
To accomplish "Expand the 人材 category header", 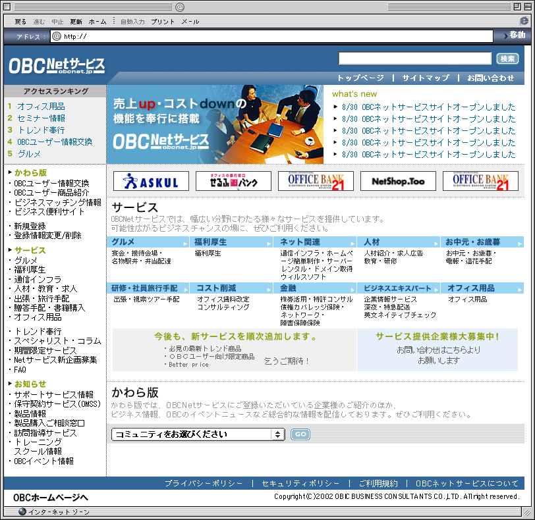I will (398, 242).
